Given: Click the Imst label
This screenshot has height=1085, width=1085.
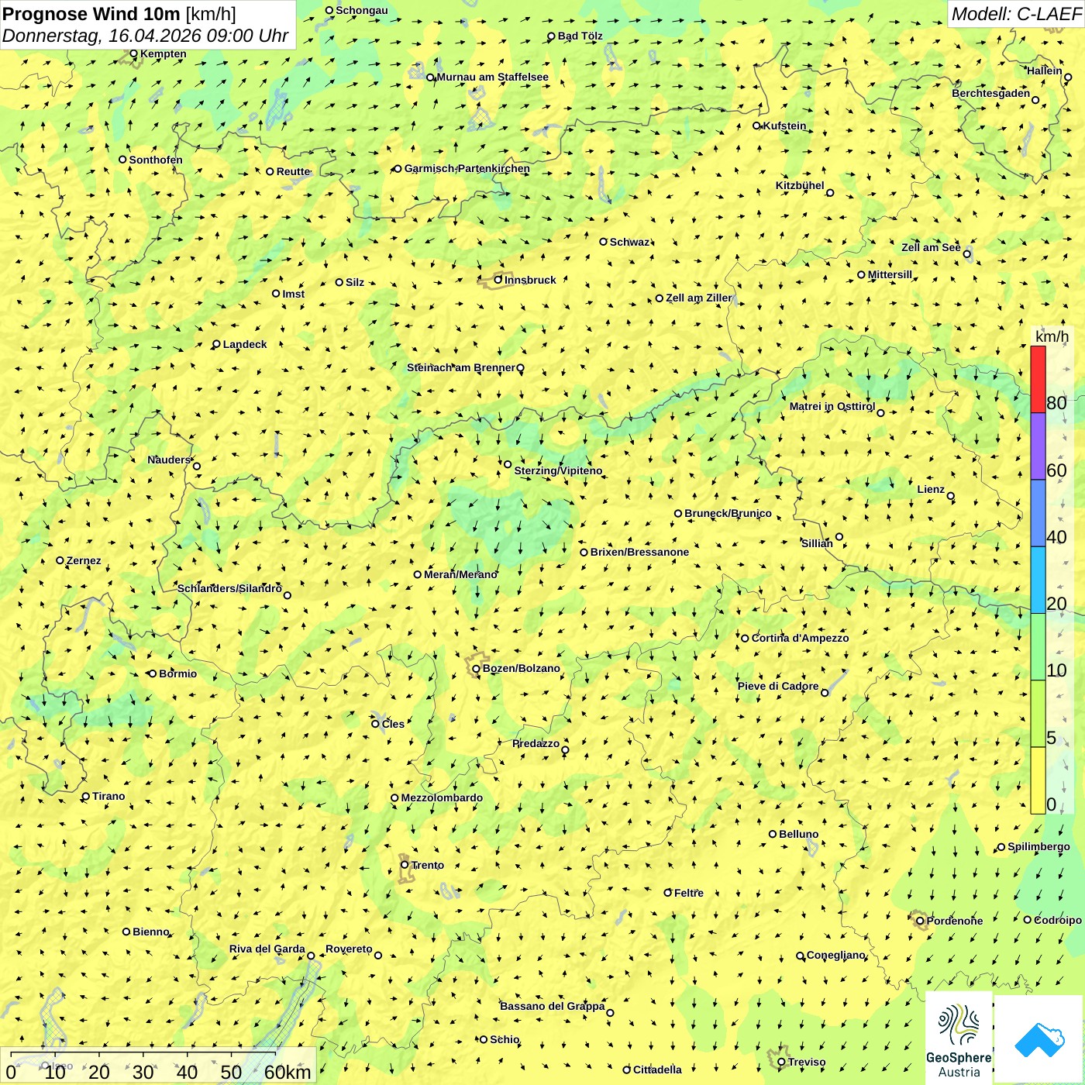Looking at the screenshot, I should coord(294,294).
